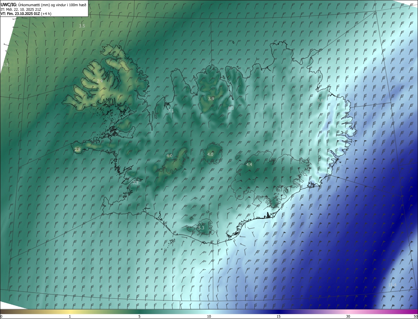Click the 6.6 value label
Image resolution: width=418 pixels, height=319 pixels.
click(320, 101)
